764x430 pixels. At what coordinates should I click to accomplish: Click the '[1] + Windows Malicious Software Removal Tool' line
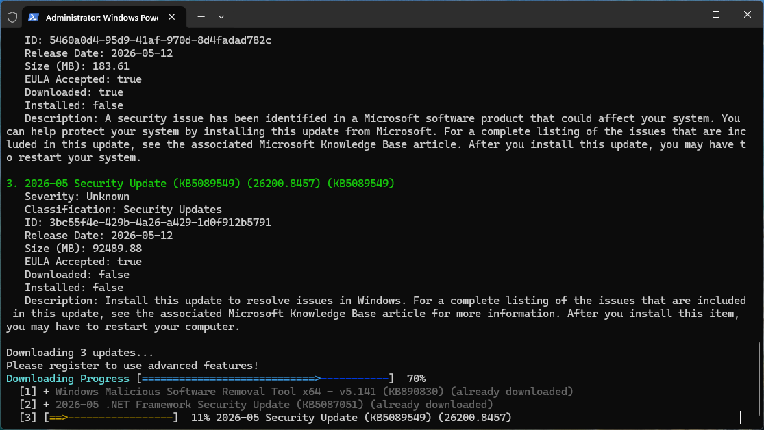tap(296, 392)
